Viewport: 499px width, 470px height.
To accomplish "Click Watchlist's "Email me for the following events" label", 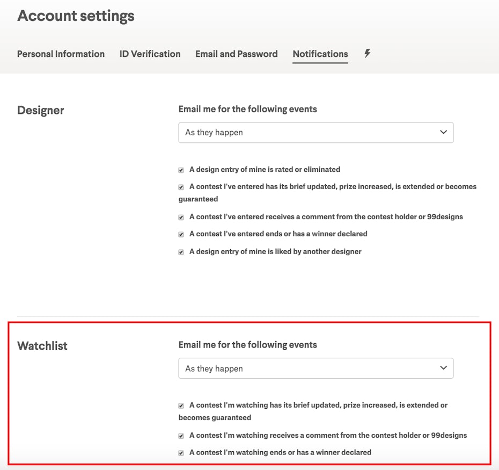I will [247, 345].
